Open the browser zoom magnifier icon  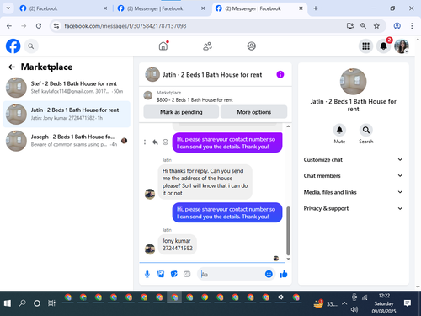coord(363,26)
